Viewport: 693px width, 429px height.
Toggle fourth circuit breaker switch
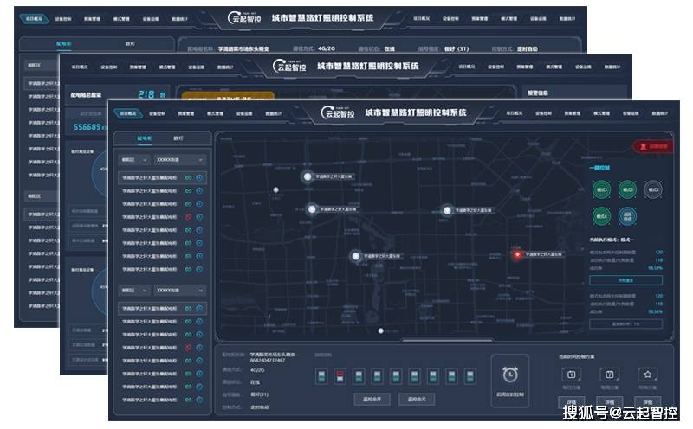point(378,376)
